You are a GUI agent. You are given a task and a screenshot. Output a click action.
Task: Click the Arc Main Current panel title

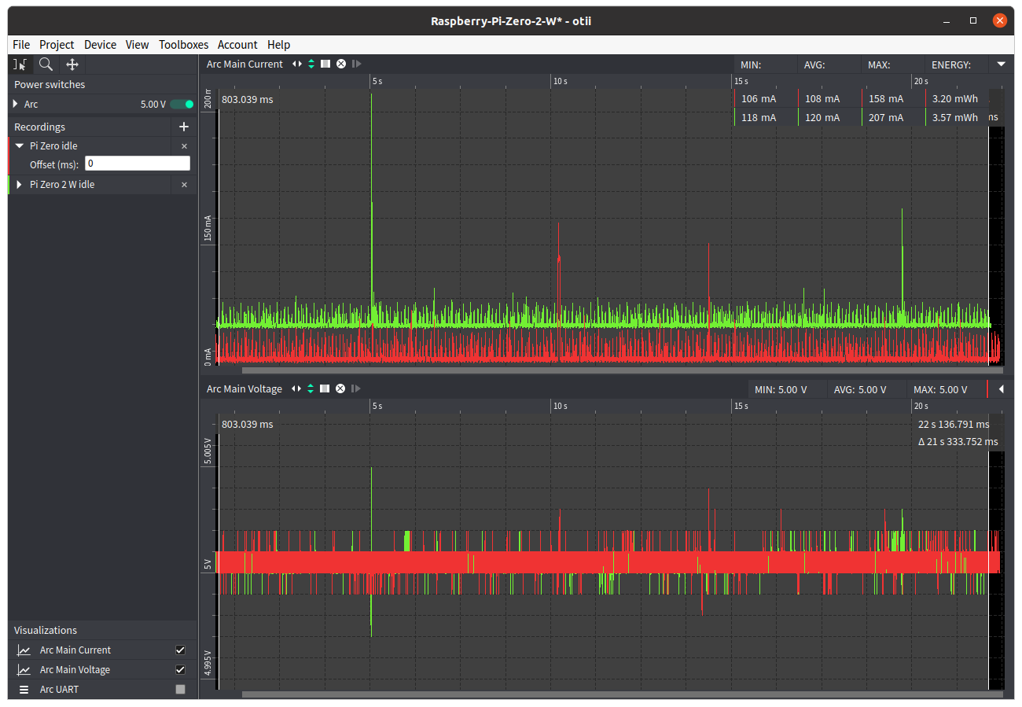pyautogui.click(x=244, y=64)
